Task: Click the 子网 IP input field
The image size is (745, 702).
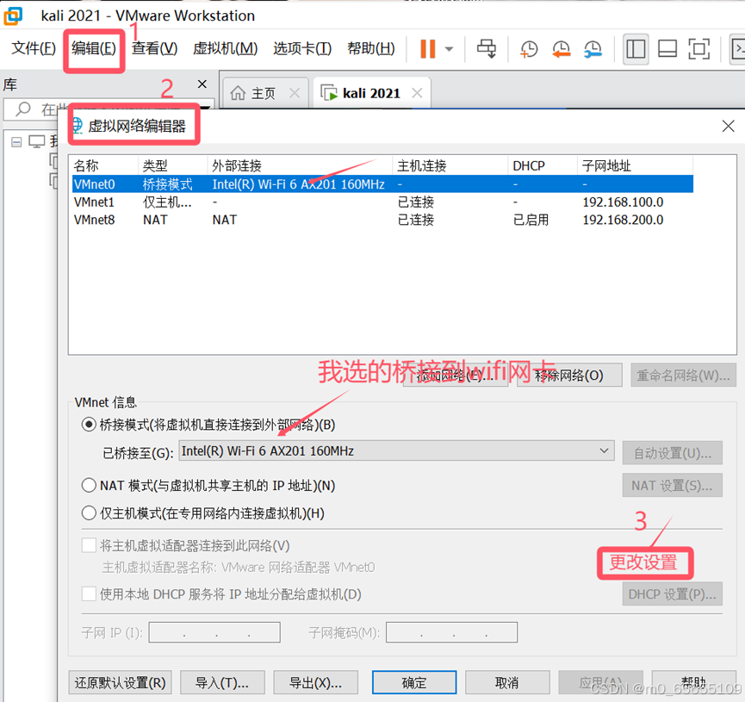Action: coord(214,632)
